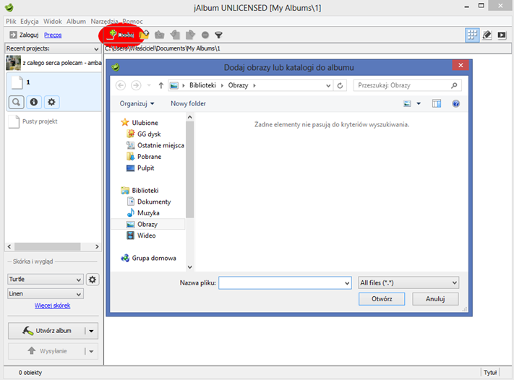The height and width of the screenshot is (380, 514).
Task: Click the info icon for project 1
Action: (34, 102)
